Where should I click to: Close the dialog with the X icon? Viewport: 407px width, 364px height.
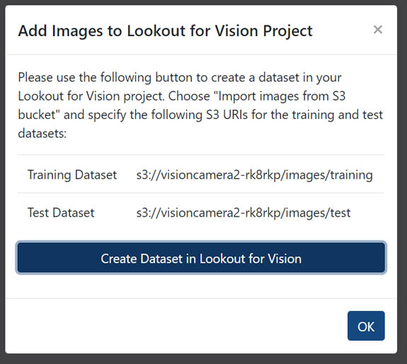tap(378, 30)
